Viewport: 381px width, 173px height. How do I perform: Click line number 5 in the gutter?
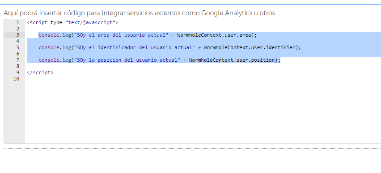point(17,48)
